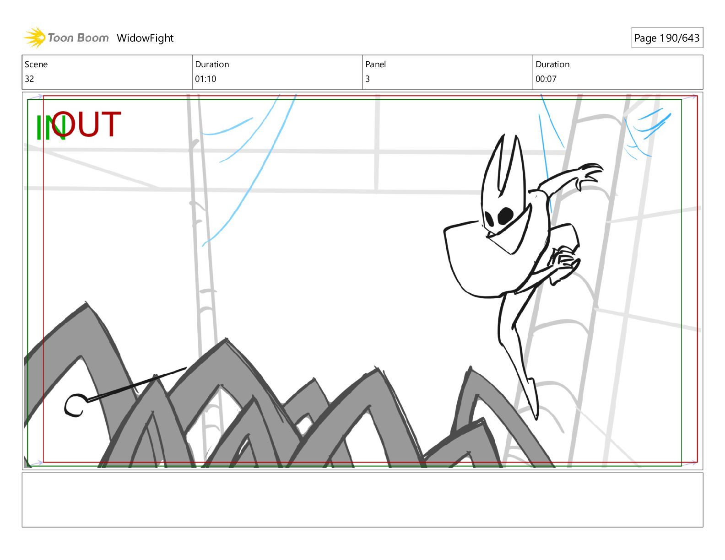Select the WidowFight project title
This screenshot has width=725, height=560.
pos(145,38)
